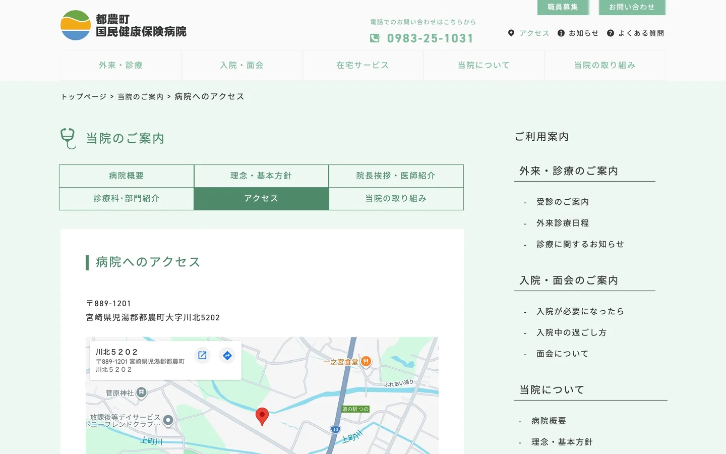Click Route 10 shield on map
The height and width of the screenshot is (454, 726).
tap(336, 429)
